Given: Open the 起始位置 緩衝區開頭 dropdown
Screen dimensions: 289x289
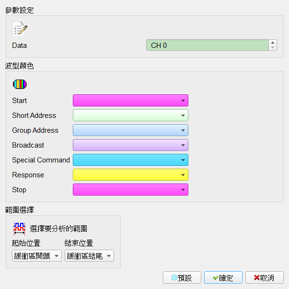Looking at the screenshot, I should click(x=37, y=256).
